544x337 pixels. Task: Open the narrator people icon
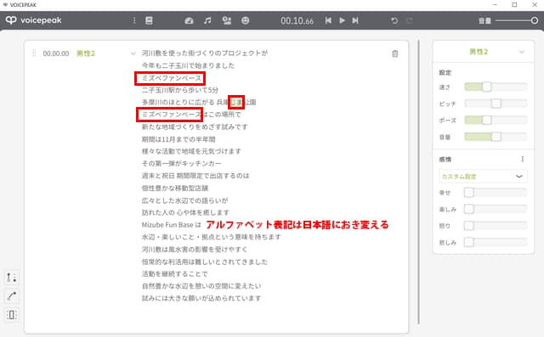[227, 20]
